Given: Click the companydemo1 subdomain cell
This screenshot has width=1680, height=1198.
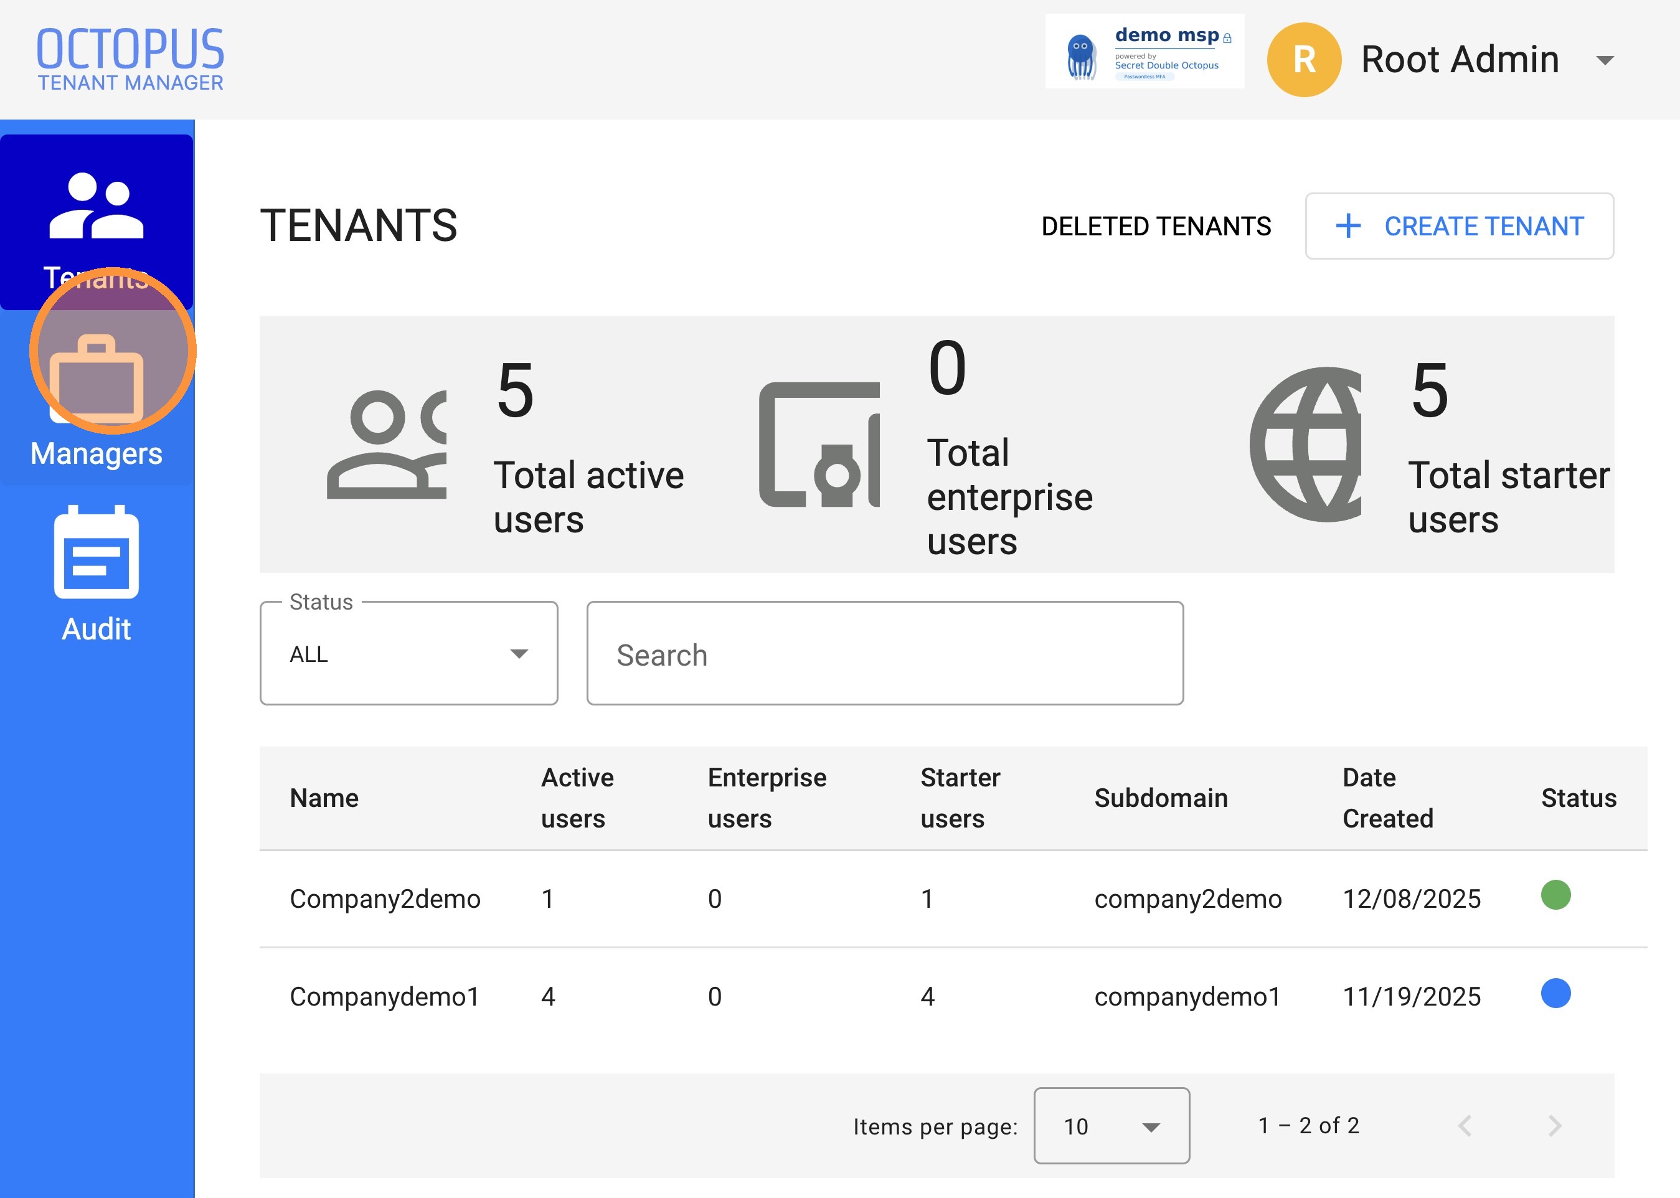Looking at the screenshot, I should [x=1187, y=997].
